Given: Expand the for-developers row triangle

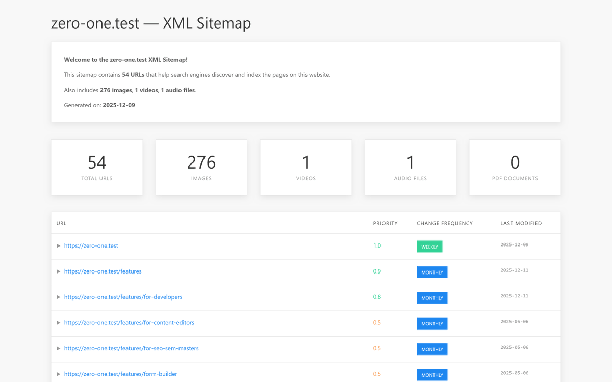Looking at the screenshot, I should pyautogui.click(x=59, y=297).
